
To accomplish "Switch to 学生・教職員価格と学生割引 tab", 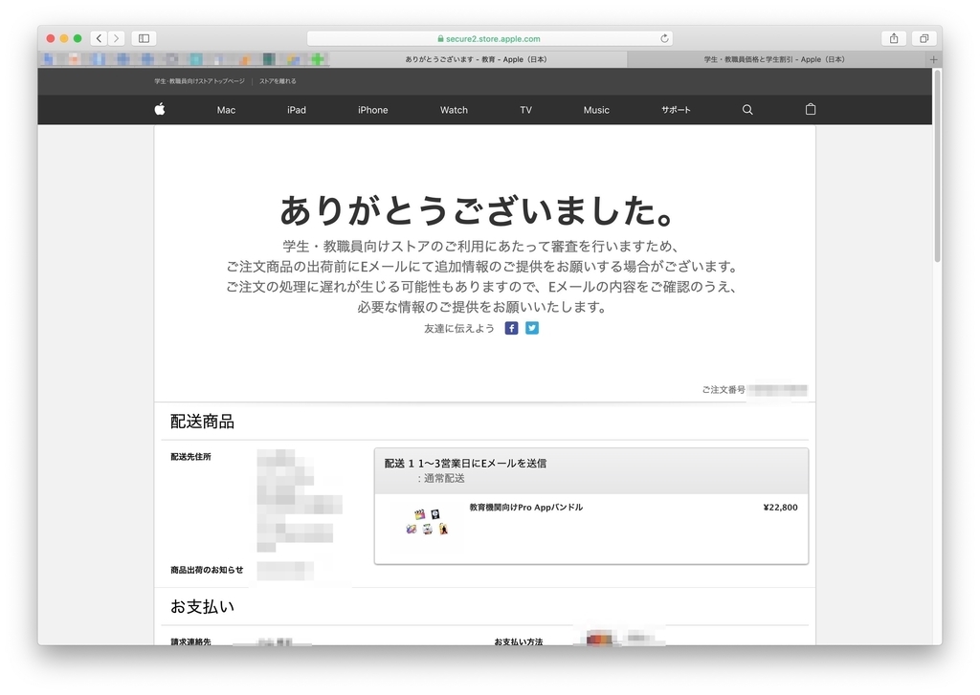I will coord(777,59).
